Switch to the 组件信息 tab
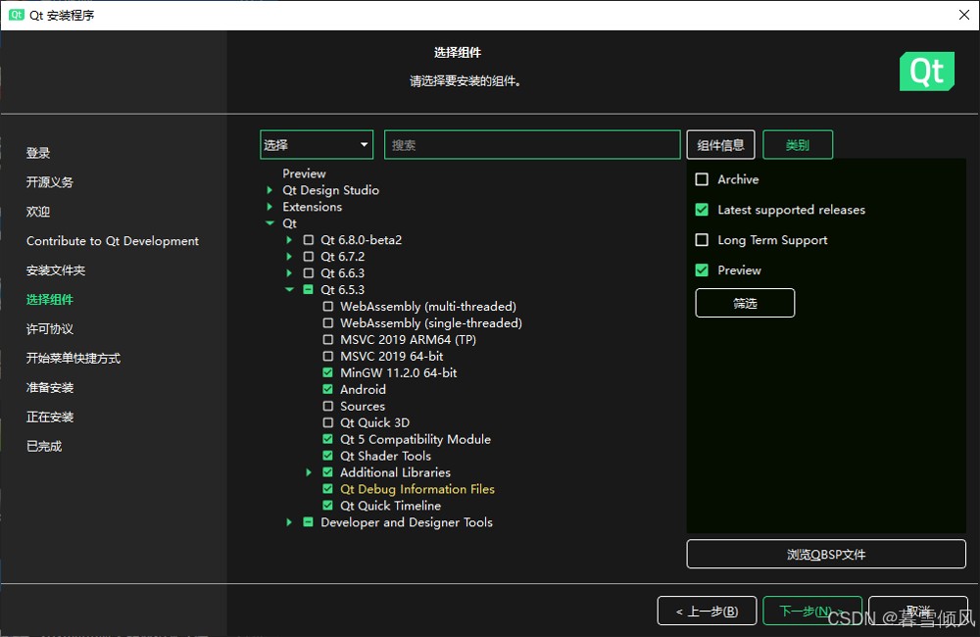 coord(720,145)
